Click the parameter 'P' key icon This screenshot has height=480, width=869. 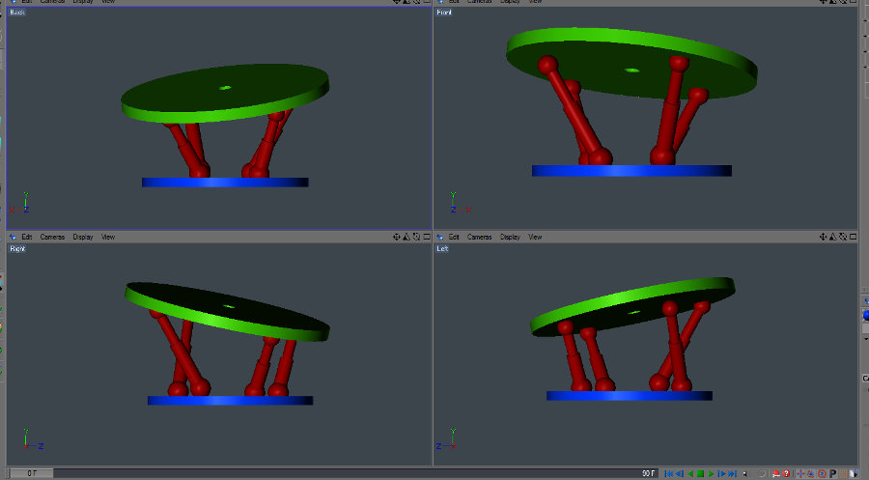click(832, 473)
